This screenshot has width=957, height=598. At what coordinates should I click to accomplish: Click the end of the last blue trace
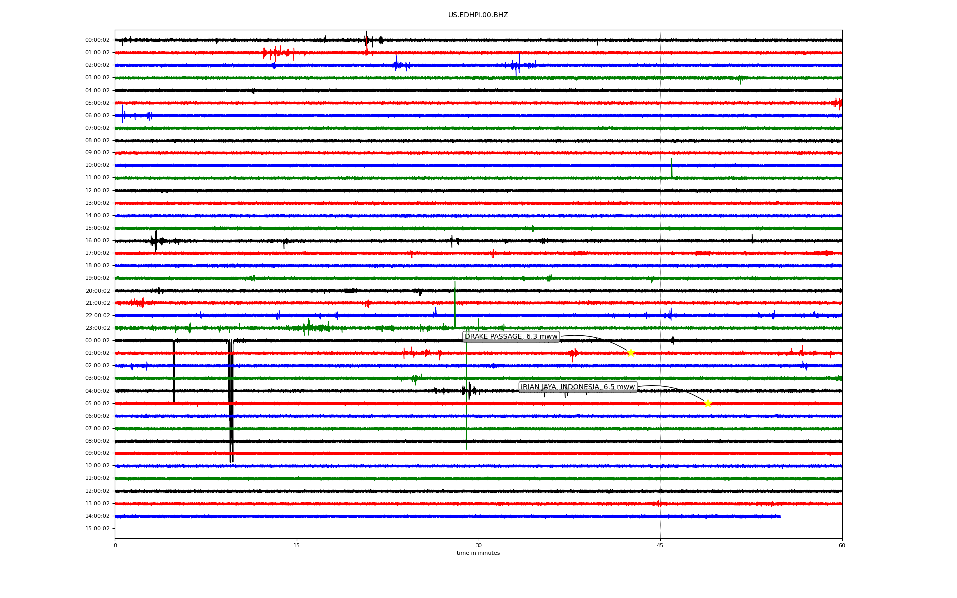point(780,516)
